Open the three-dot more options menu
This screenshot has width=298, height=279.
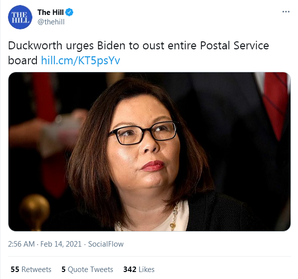286,12
